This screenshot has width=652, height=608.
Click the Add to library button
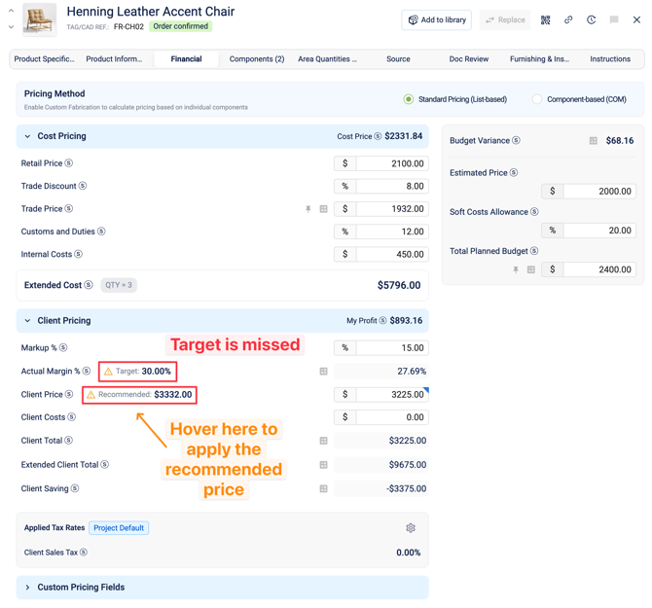coord(437,19)
